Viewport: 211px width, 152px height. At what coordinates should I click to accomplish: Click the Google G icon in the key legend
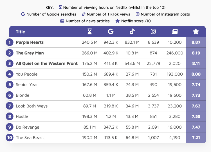[23, 14]
